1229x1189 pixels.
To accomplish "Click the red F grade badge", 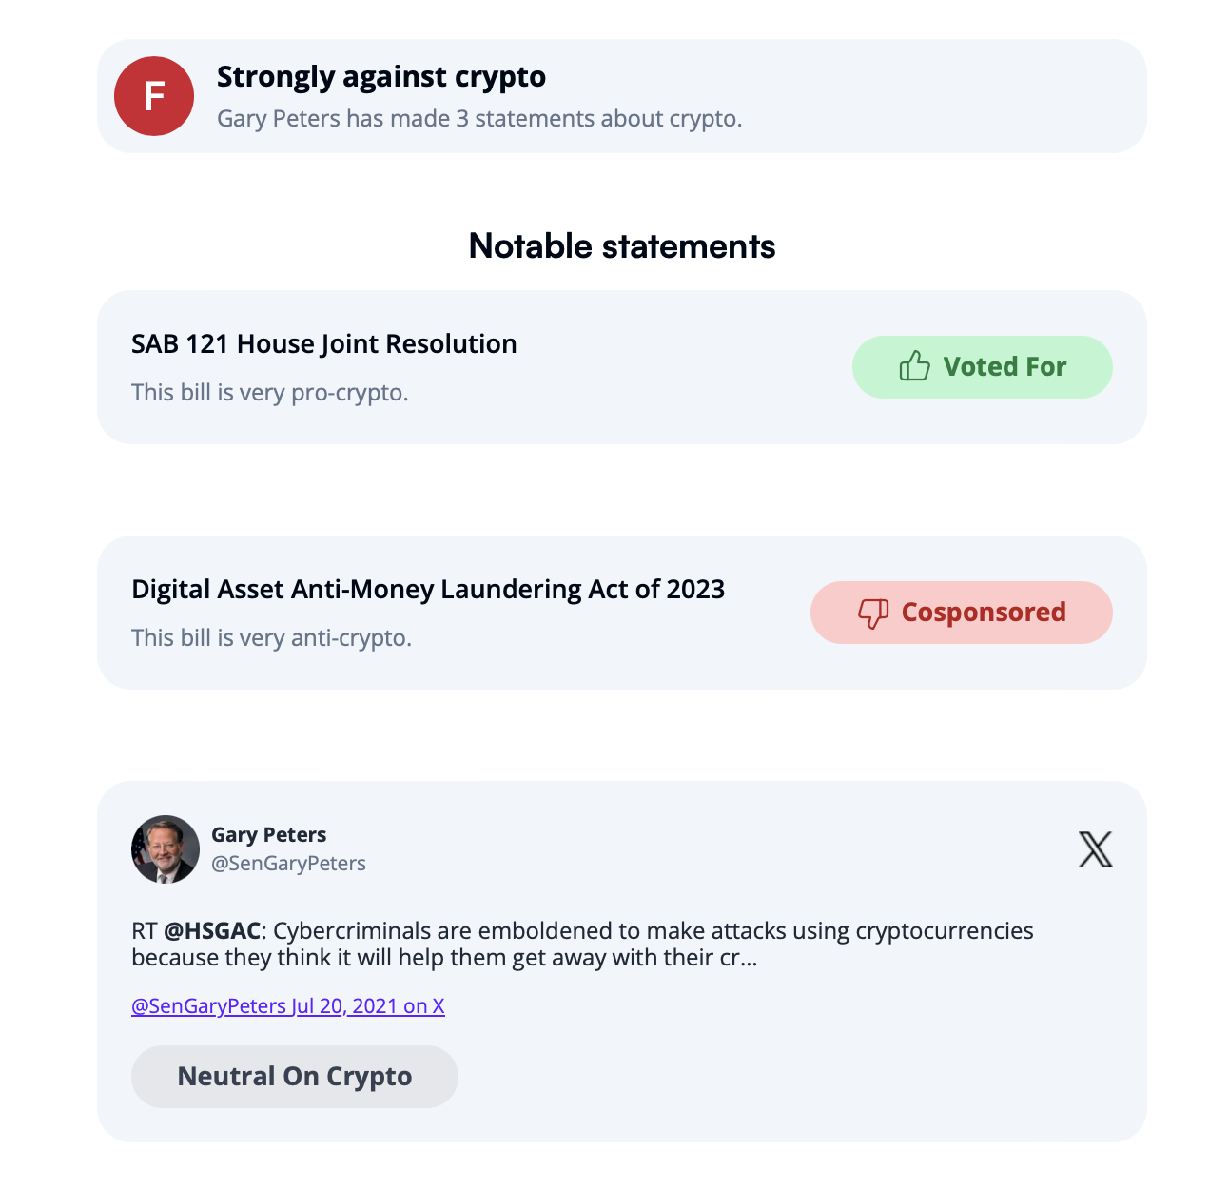I will [154, 96].
